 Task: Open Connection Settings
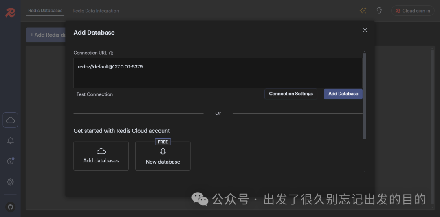(x=291, y=94)
